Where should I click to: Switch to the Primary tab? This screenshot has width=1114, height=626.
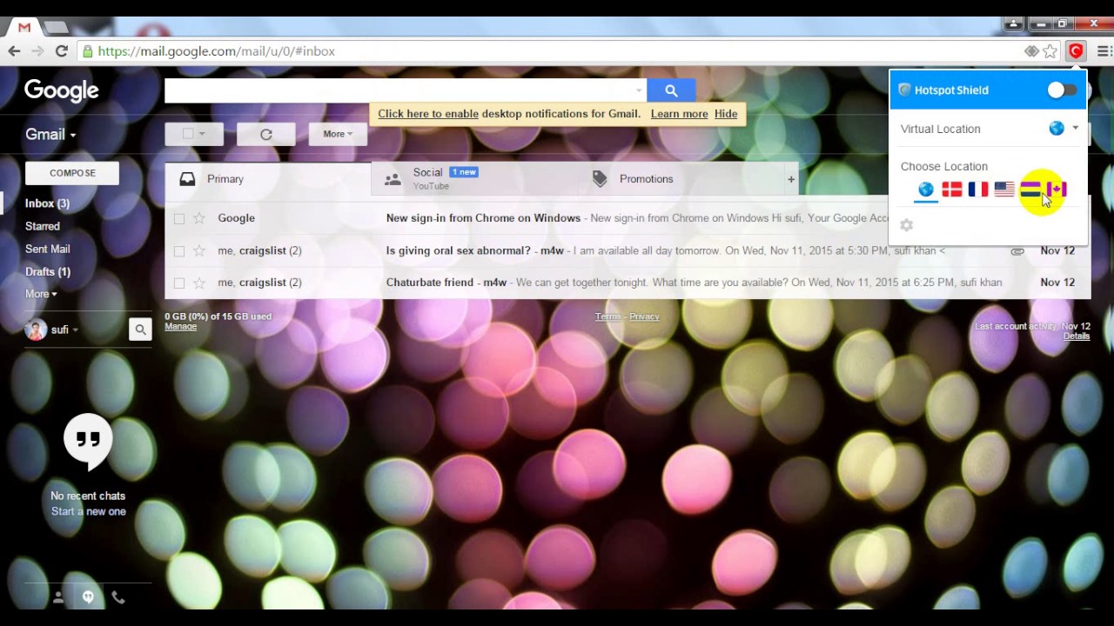point(268,179)
